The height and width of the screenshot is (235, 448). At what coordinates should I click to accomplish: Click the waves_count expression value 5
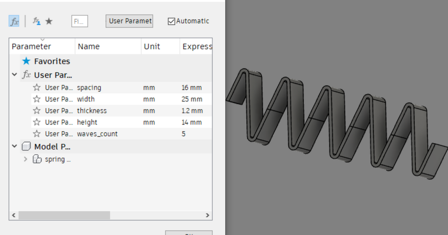pos(184,134)
